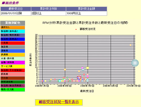Select the orange 選択なし color swatch
141x107 pixels.
click(x=13, y=27)
